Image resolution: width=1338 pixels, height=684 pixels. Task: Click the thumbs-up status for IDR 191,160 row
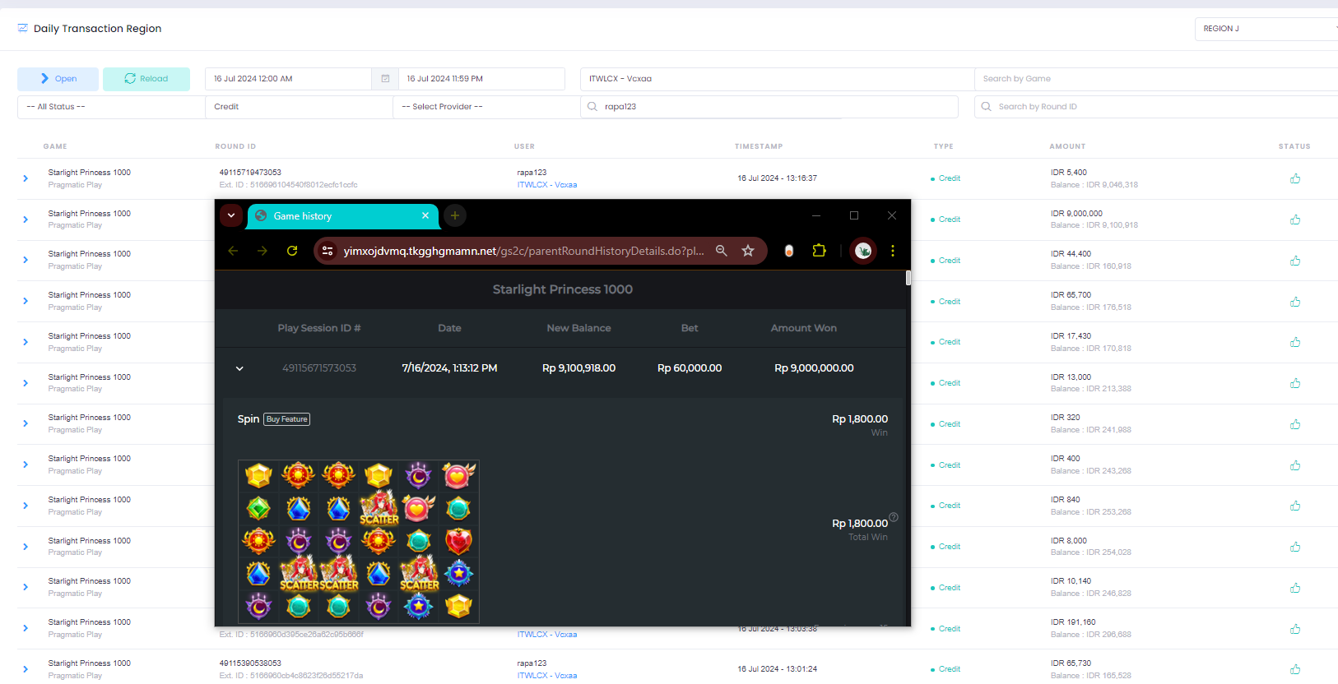pyautogui.click(x=1295, y=629)
